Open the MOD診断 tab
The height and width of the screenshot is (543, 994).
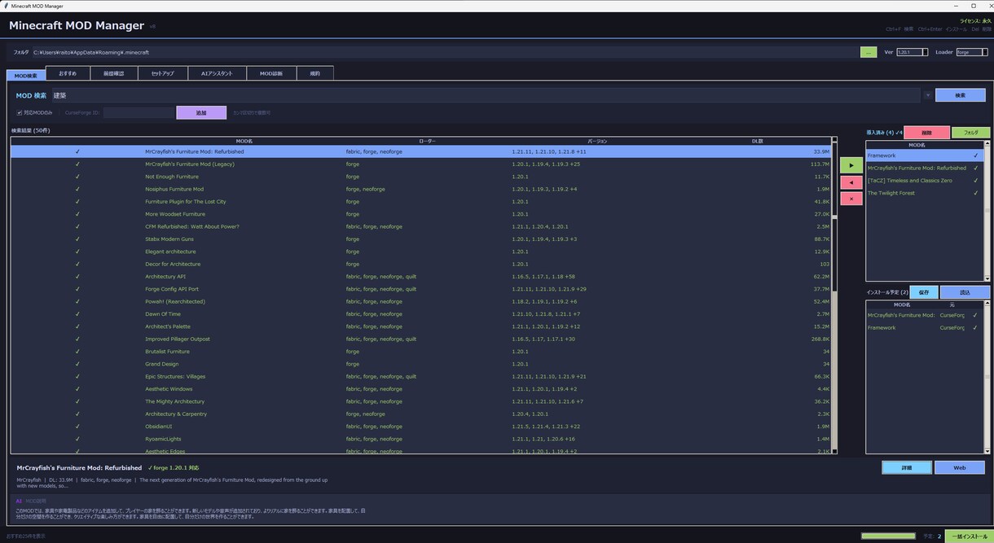click(x=271, y=73)
